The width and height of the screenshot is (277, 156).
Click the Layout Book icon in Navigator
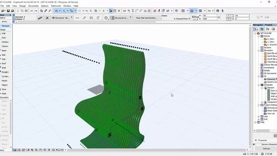pos(273,29)
